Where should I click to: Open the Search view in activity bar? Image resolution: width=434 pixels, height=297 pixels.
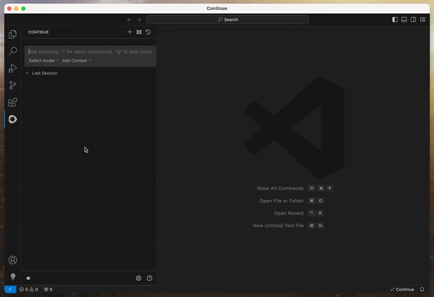(13, 51)
